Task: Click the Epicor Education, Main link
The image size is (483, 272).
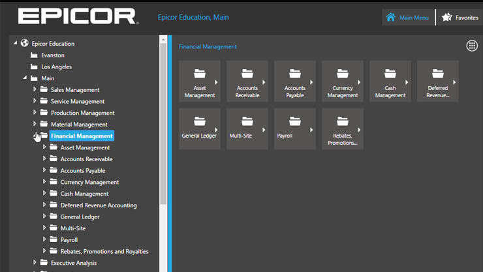Action: [x=193, y=17]
